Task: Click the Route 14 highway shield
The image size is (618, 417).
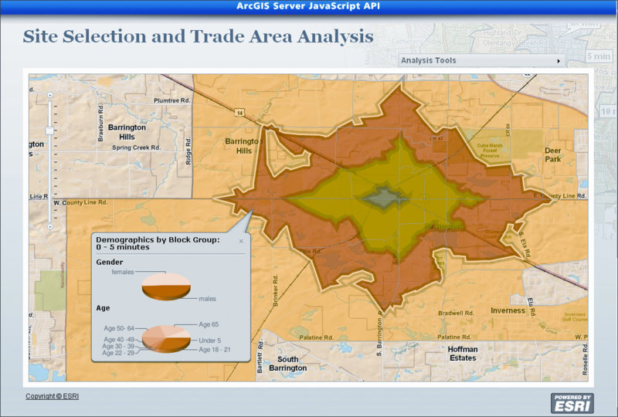Action: coord(239,113)
